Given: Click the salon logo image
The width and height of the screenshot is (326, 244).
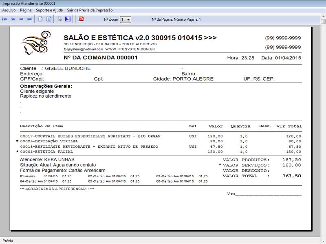Looking at the screenshot, I should pos(36,43).
